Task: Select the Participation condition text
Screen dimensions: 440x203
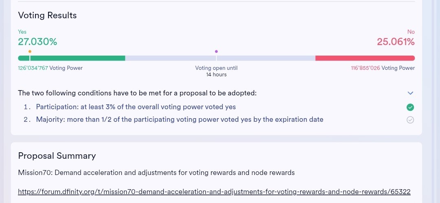Action: (136, 107)
